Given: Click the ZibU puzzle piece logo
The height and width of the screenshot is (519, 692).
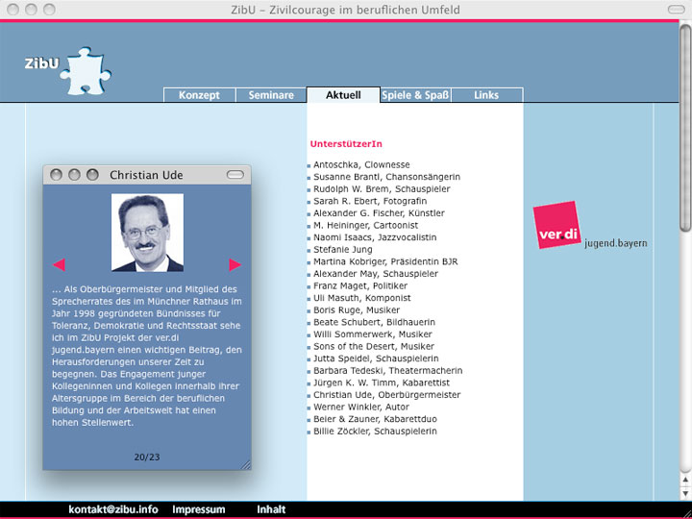Looking at the screenshot, I should click(x=69, y=67).
